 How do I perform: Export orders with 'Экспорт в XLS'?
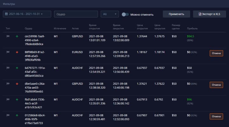pyautogui.click(x=209, y=14)
